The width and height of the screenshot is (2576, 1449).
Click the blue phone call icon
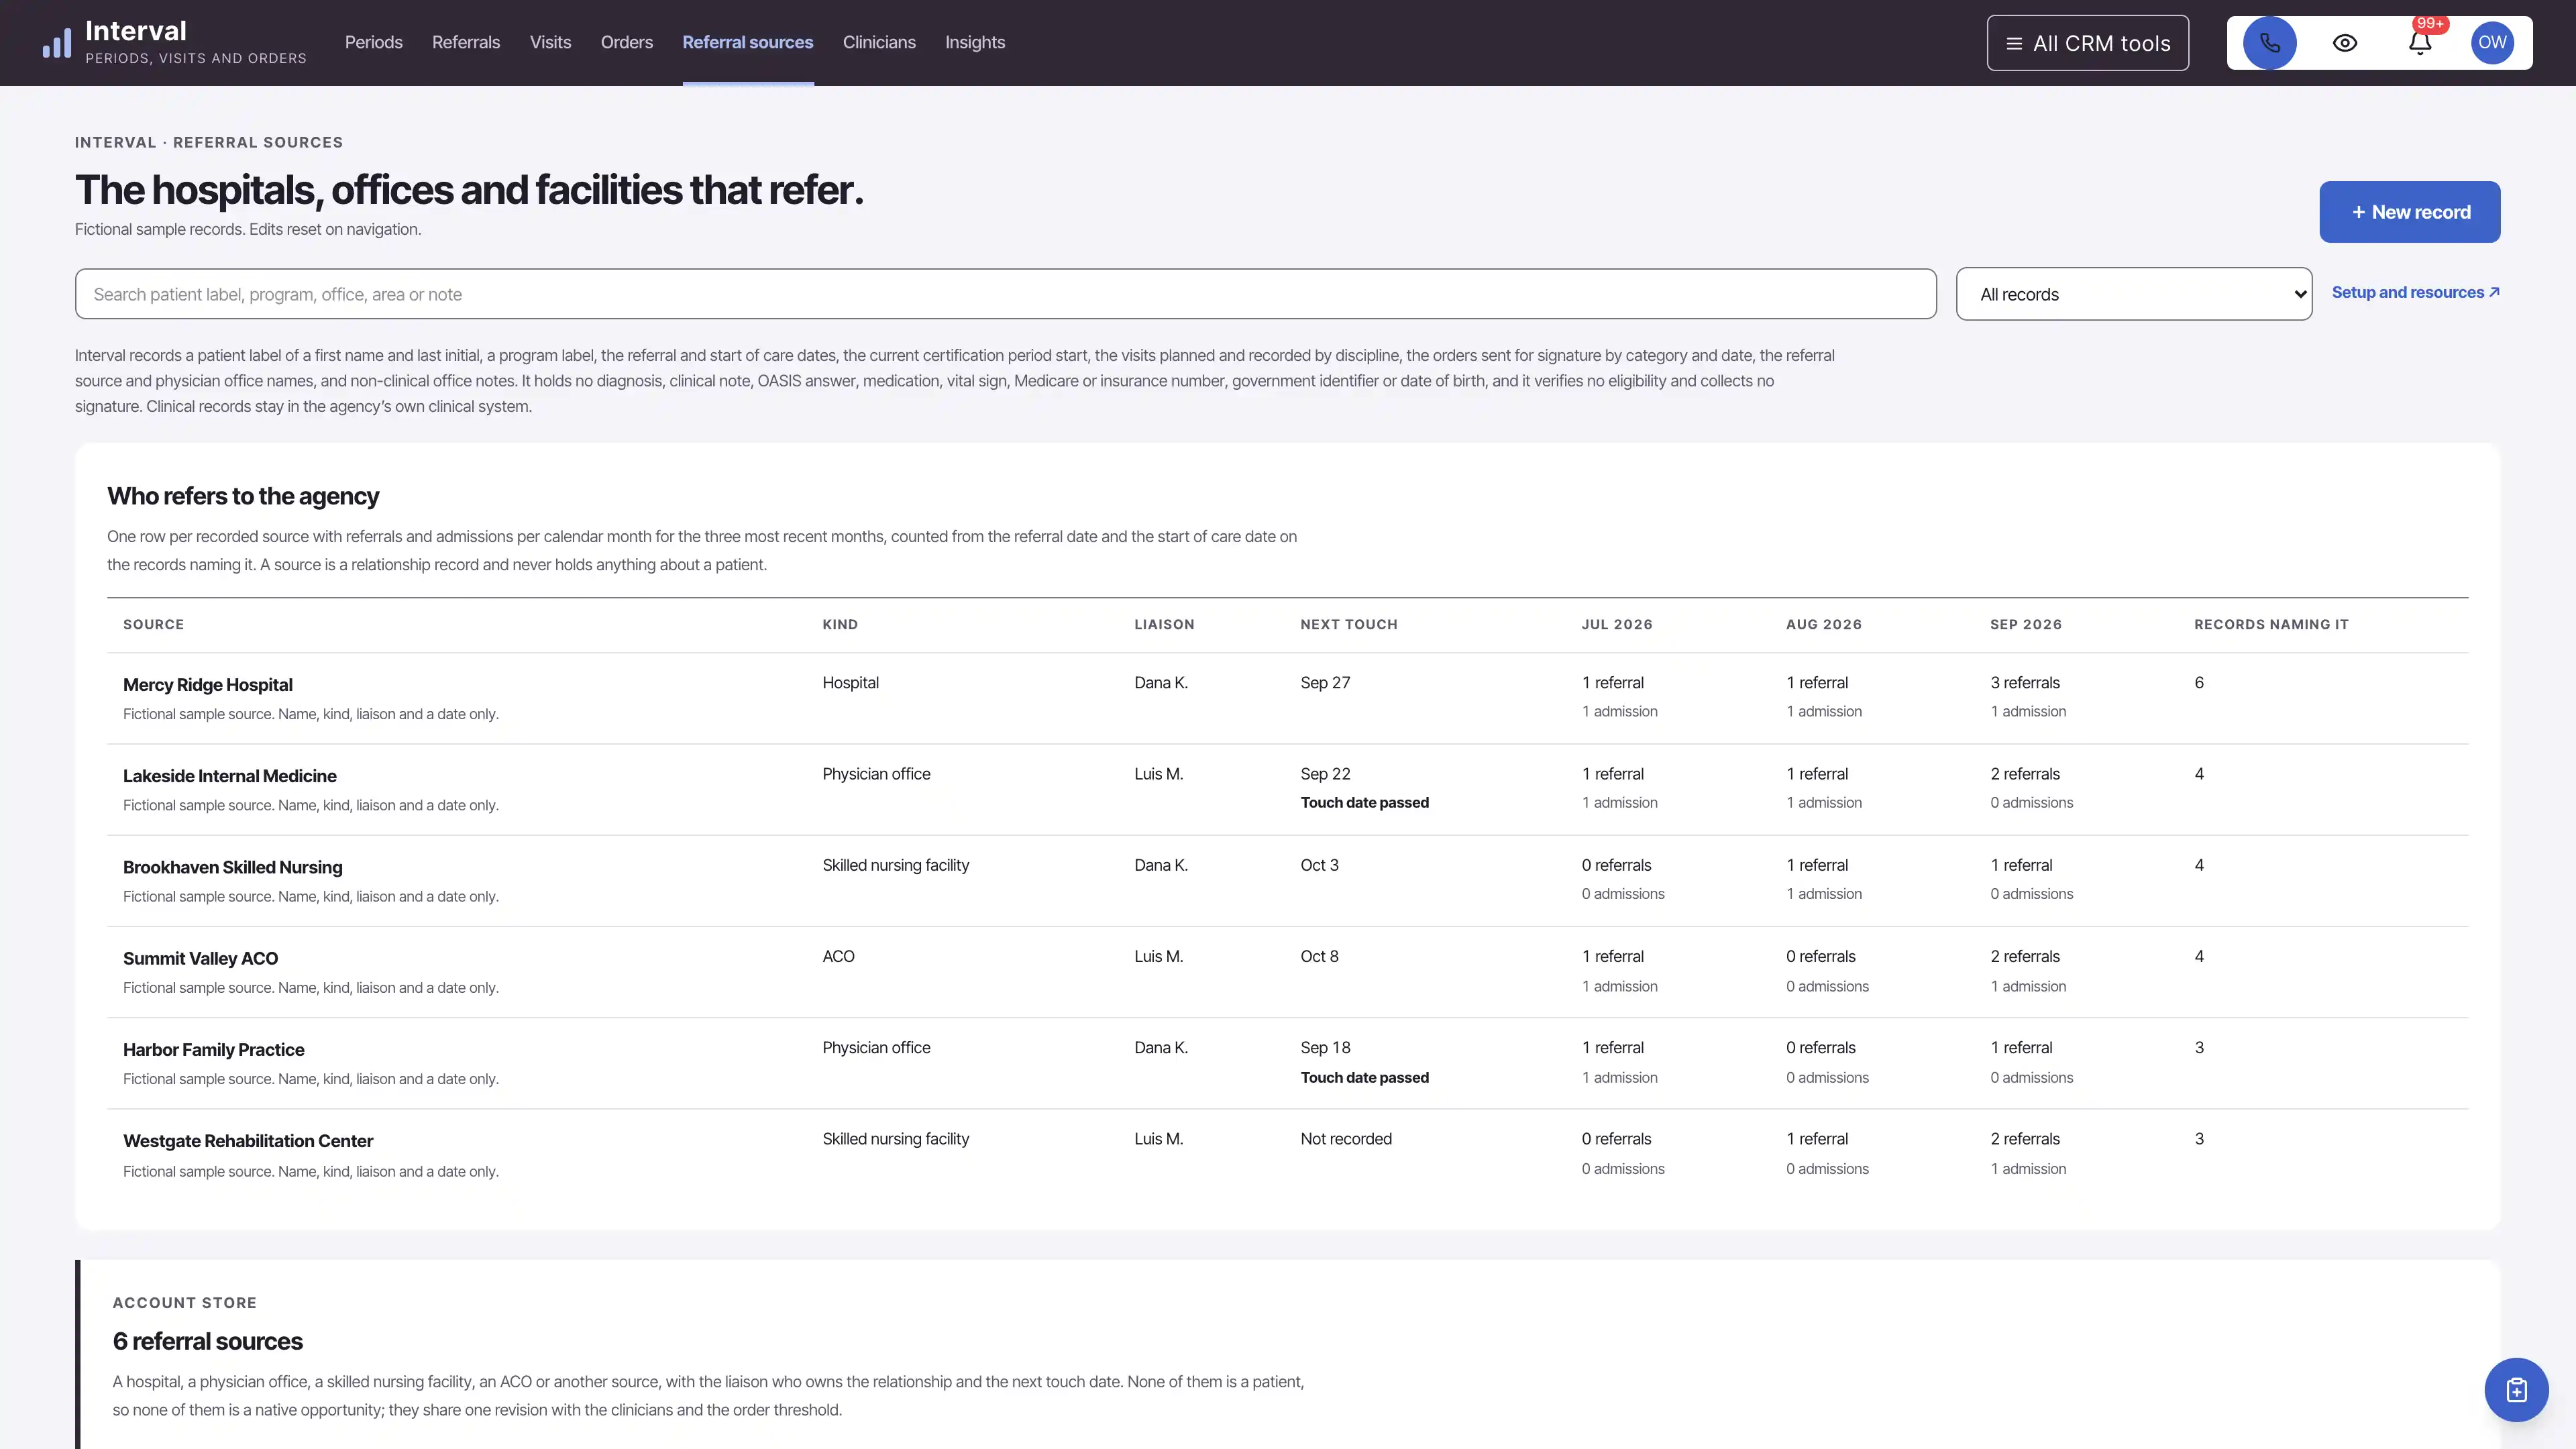pos(2269,43)
